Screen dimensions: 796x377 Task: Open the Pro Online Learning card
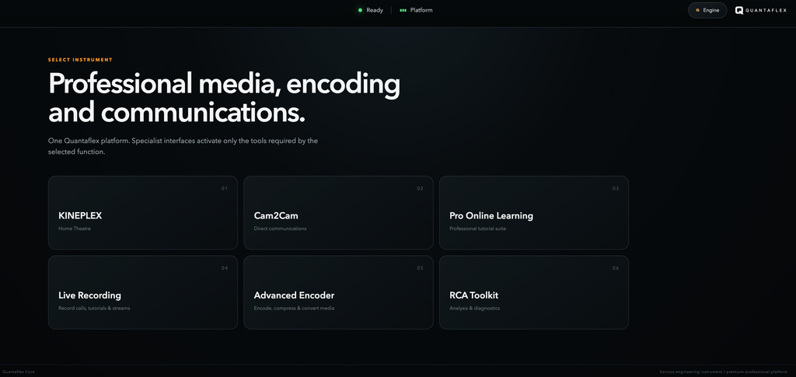pos(533,213)
